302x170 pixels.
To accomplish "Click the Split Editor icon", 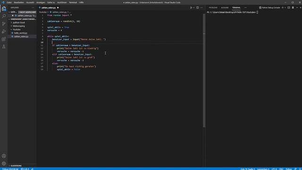I will (197, 8).
